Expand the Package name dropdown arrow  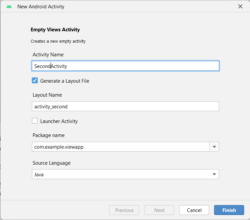(214, 147)
